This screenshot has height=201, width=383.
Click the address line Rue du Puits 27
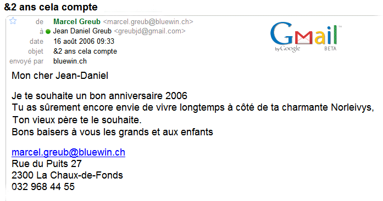[x=47, y=164]
